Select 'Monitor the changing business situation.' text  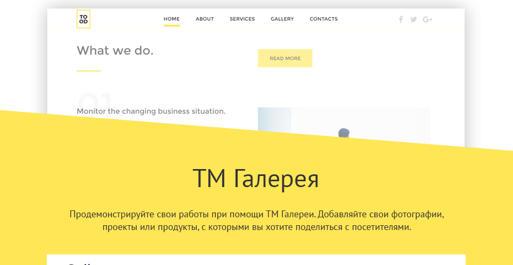click(x=151, y=111)
